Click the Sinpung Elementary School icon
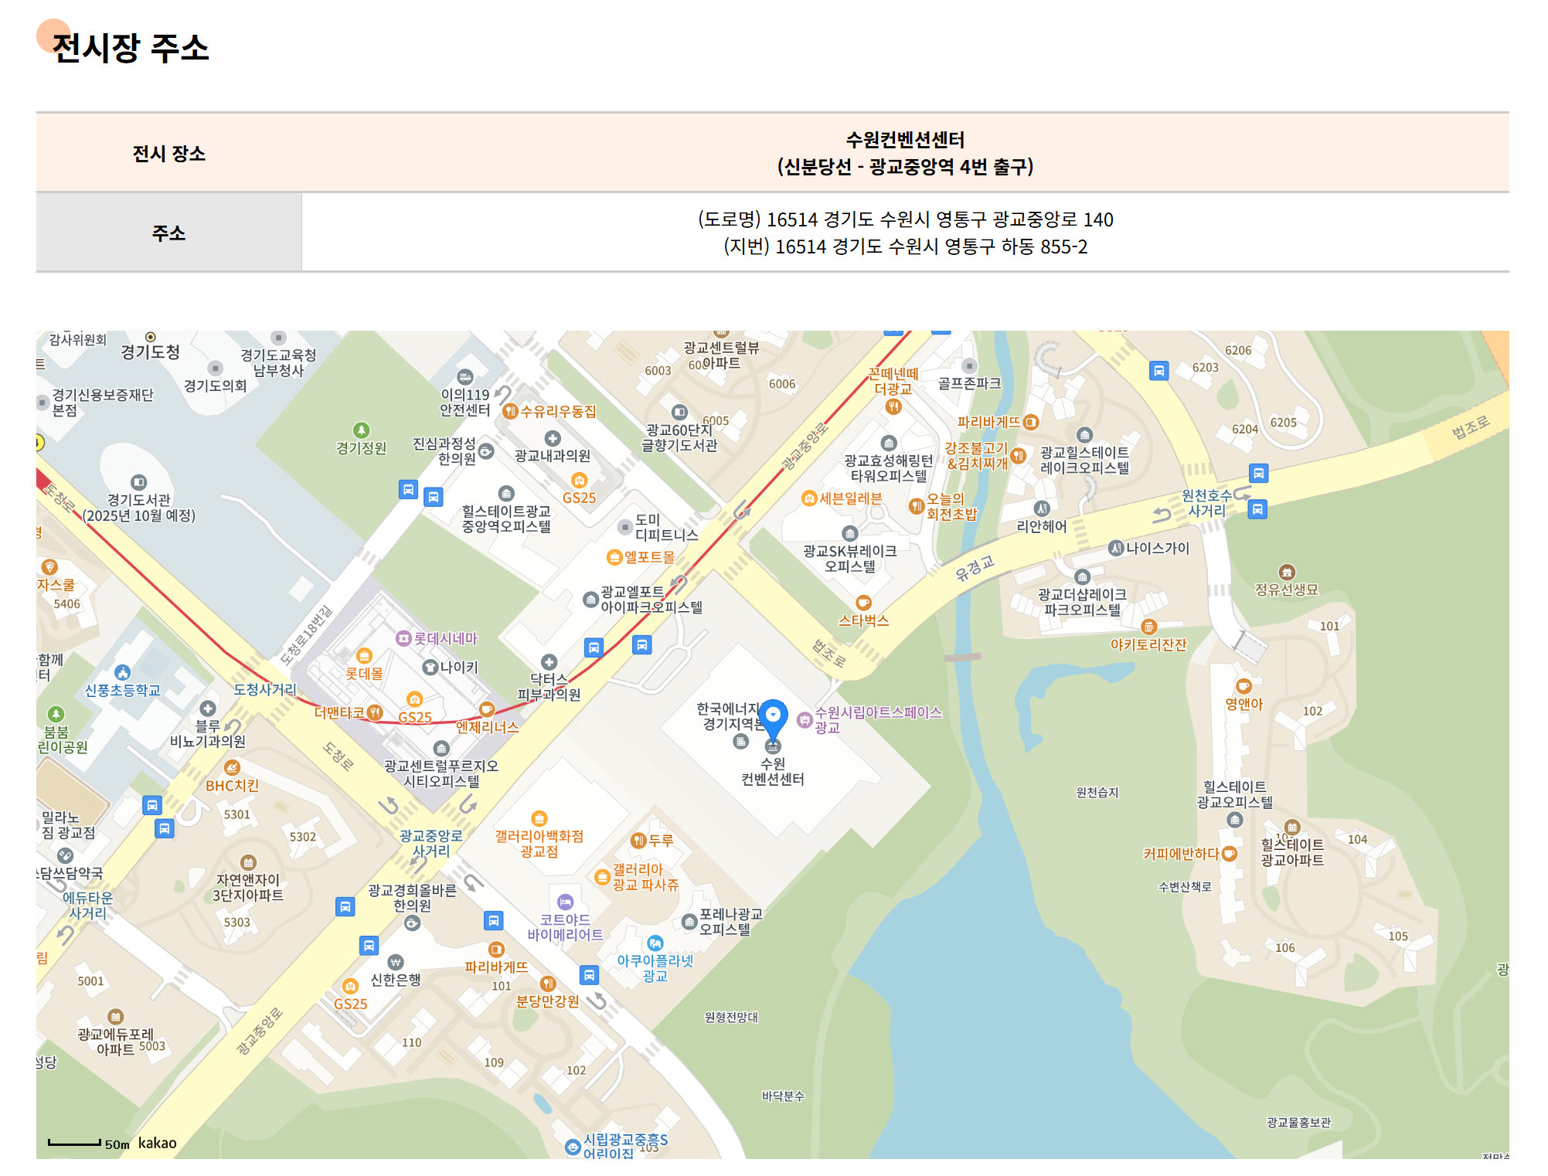1548x1176 pixels. click(122, 672)
